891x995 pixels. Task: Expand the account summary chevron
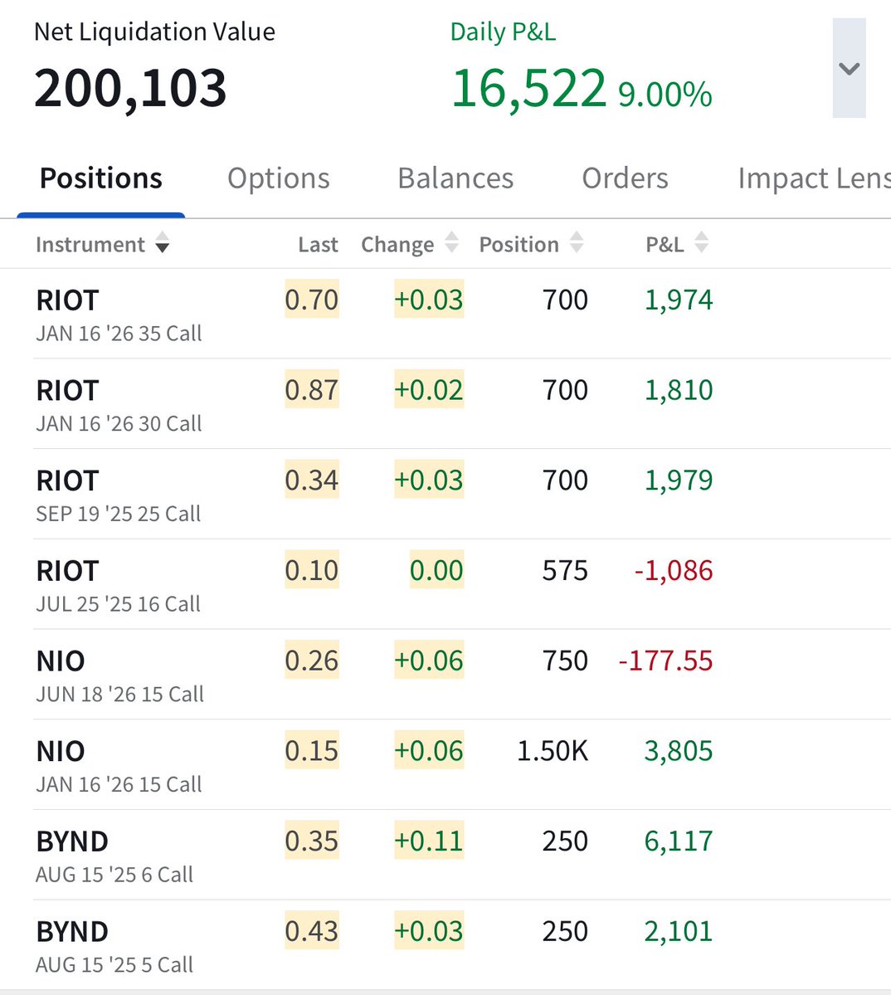tap(850, 68)
